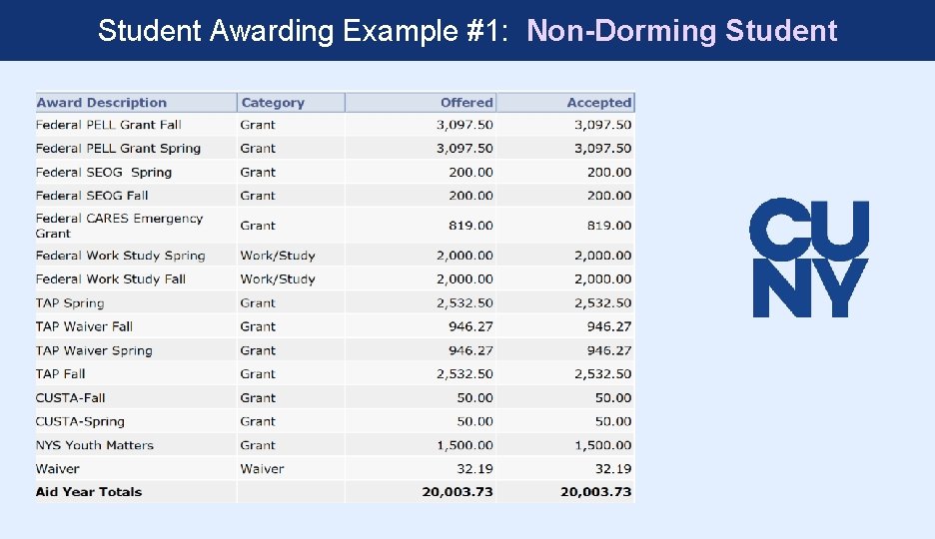Image resolution: width=935 pixels, height=539 pixels.
Task: Click Grant category for Federal PELL Grant Fall
Action: tap(258, 125)
